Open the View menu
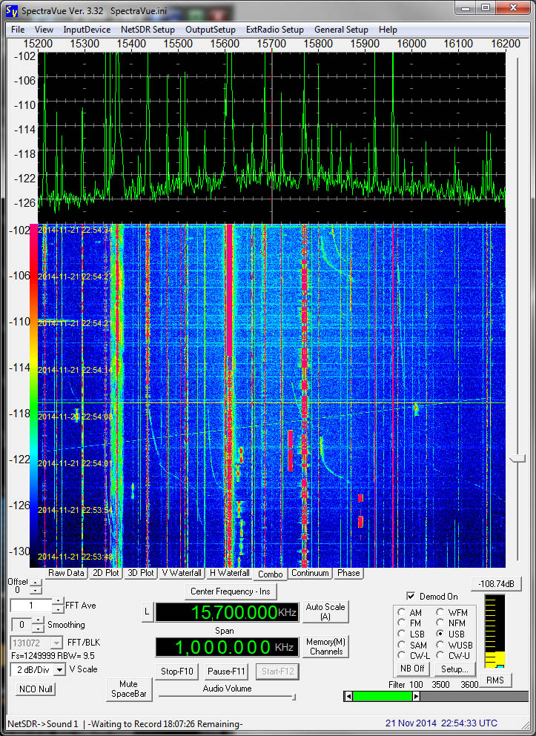The height and width of the screenshot is (736, 536). [44, 30]
